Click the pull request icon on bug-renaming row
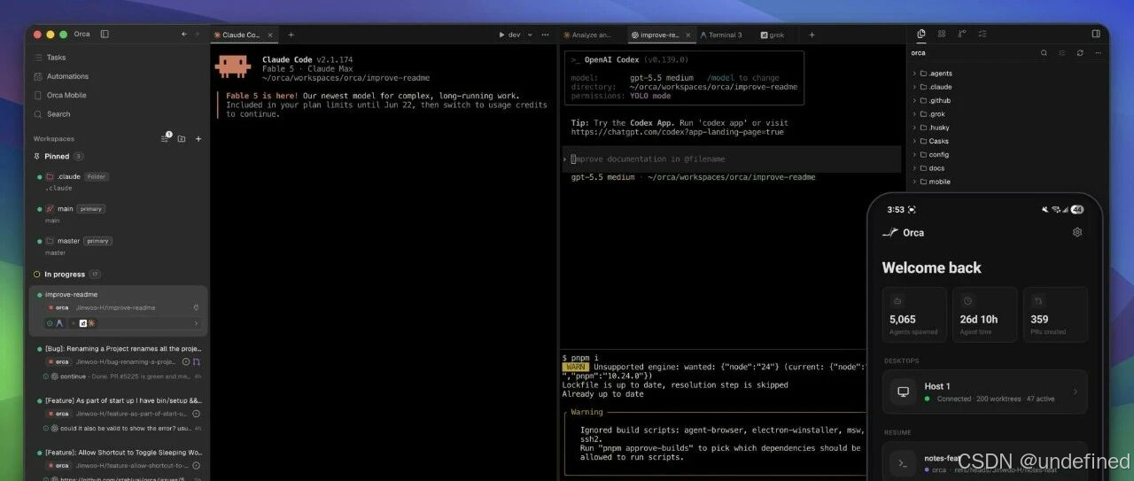The width and height of the screenshot is (1134, 481). pos(197,361)
